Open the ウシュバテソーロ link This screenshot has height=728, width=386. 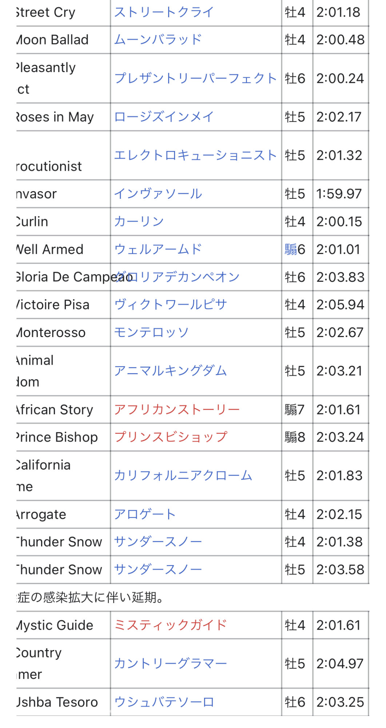164,702
